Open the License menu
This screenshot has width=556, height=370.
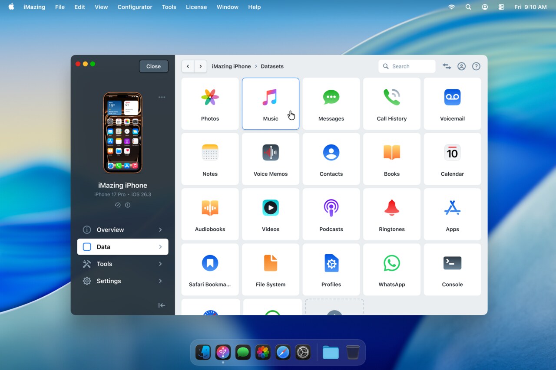point(196,7)
